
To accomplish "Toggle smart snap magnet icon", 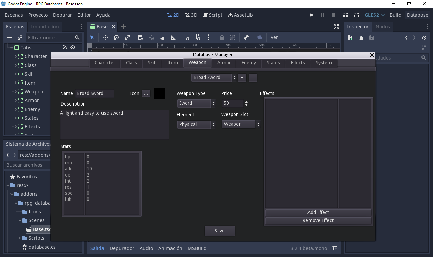I will 187,37.
